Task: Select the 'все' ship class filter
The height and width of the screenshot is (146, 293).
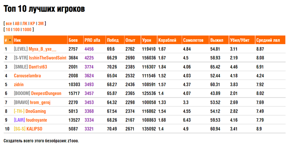Action: tap(8, 23)
